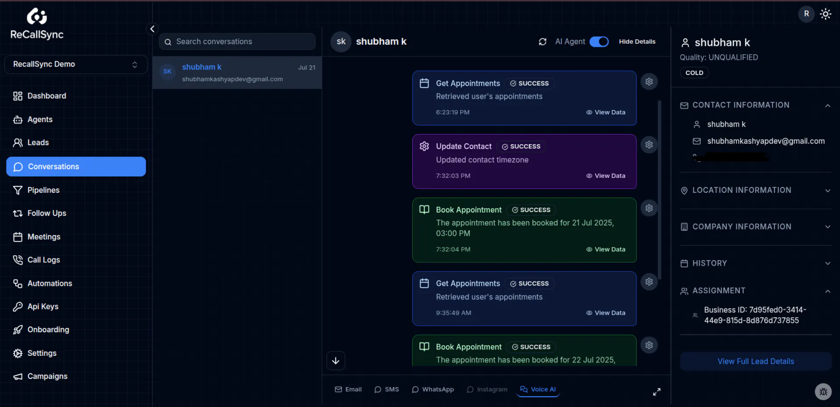View data for the Update Contact event

[606, 176]
